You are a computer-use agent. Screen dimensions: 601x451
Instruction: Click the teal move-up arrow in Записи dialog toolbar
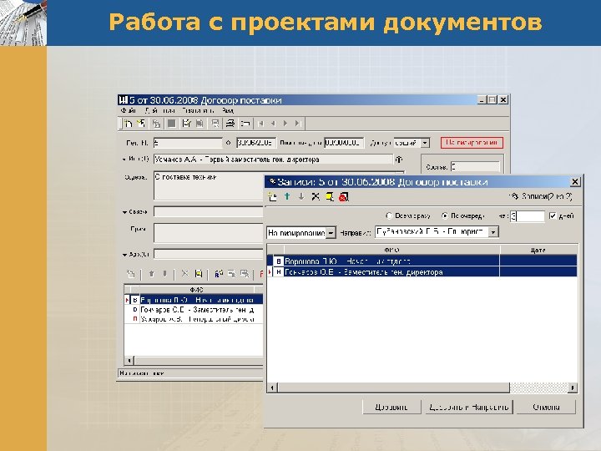pos(287,197)
